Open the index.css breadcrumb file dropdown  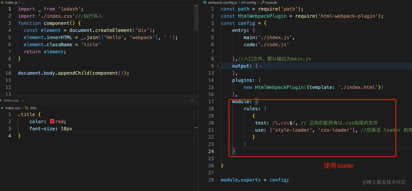pyautogui.click(x=13, y=108)
